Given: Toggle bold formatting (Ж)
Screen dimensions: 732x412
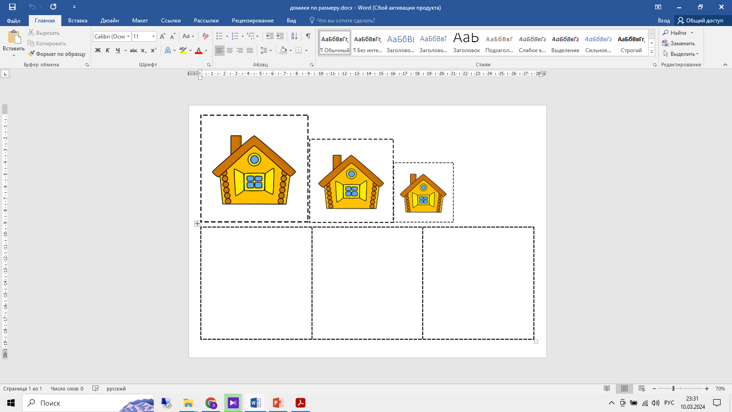Looking at the screenshot, I should [x=98, y=50].
